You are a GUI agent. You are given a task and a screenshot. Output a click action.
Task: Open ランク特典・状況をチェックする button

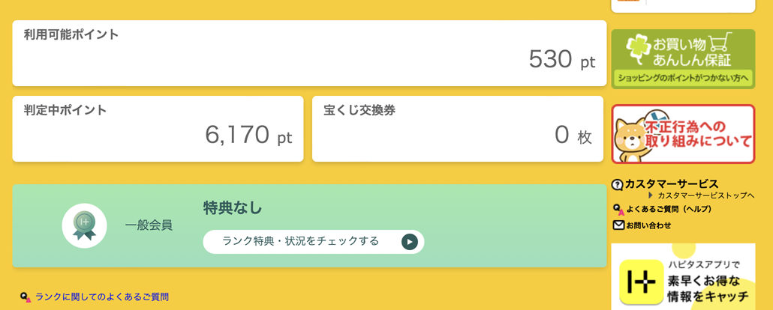point(314,242)
